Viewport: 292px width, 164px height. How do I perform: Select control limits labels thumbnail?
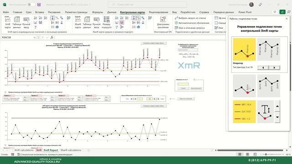point(245,112)
